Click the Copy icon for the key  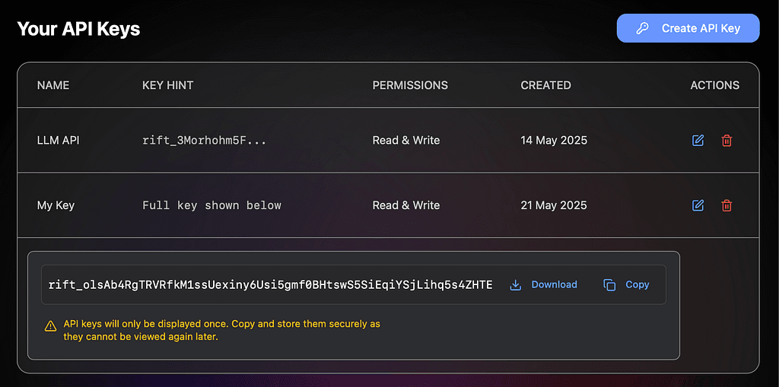coord(609,284)
